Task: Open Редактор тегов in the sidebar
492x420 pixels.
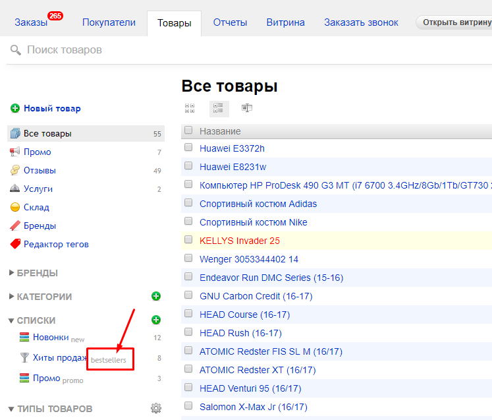Action: 55,244
